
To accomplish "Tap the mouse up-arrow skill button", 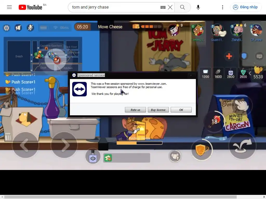I will point(175,156).
